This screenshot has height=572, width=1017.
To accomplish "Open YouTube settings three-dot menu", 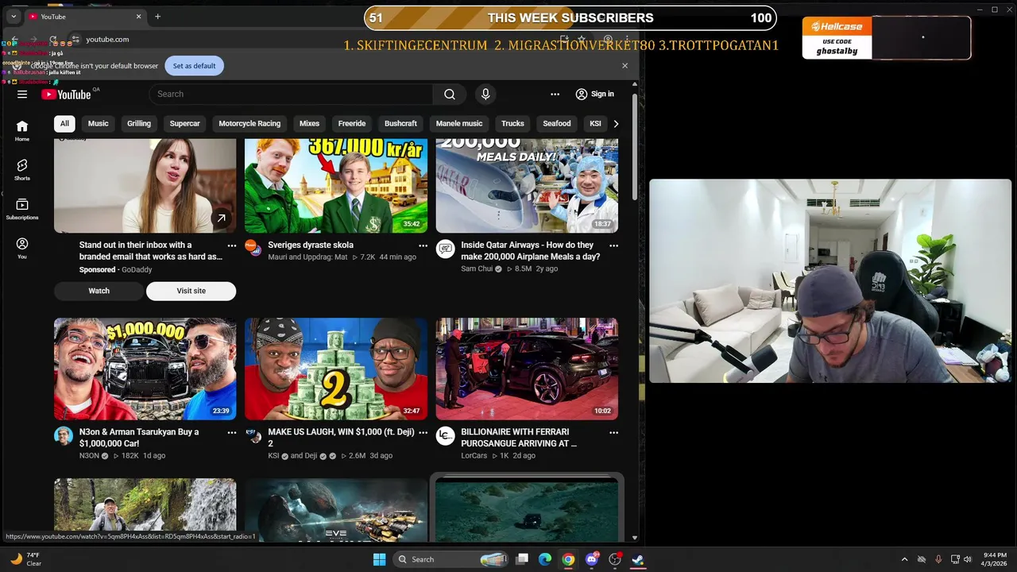I will (555, 94).
